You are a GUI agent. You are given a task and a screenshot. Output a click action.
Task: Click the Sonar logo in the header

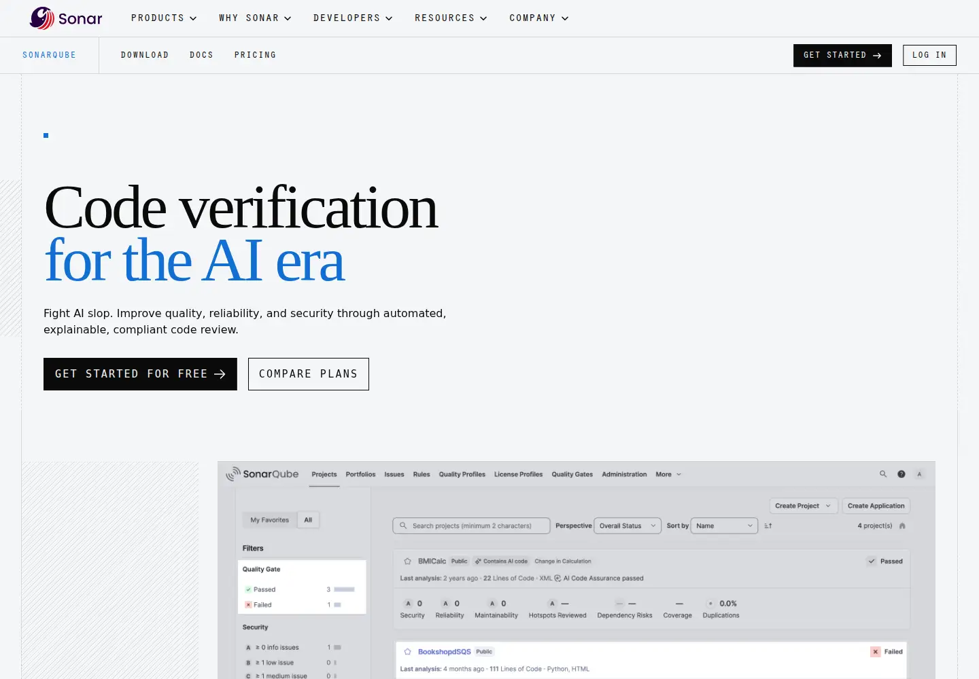pos(66,18)
